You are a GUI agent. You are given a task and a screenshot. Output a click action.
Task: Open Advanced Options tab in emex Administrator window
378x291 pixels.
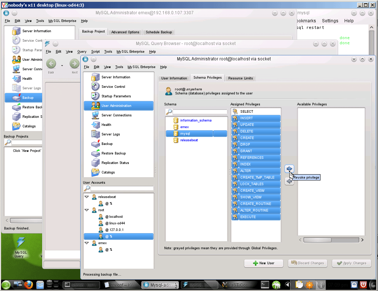tap(125, 32)
